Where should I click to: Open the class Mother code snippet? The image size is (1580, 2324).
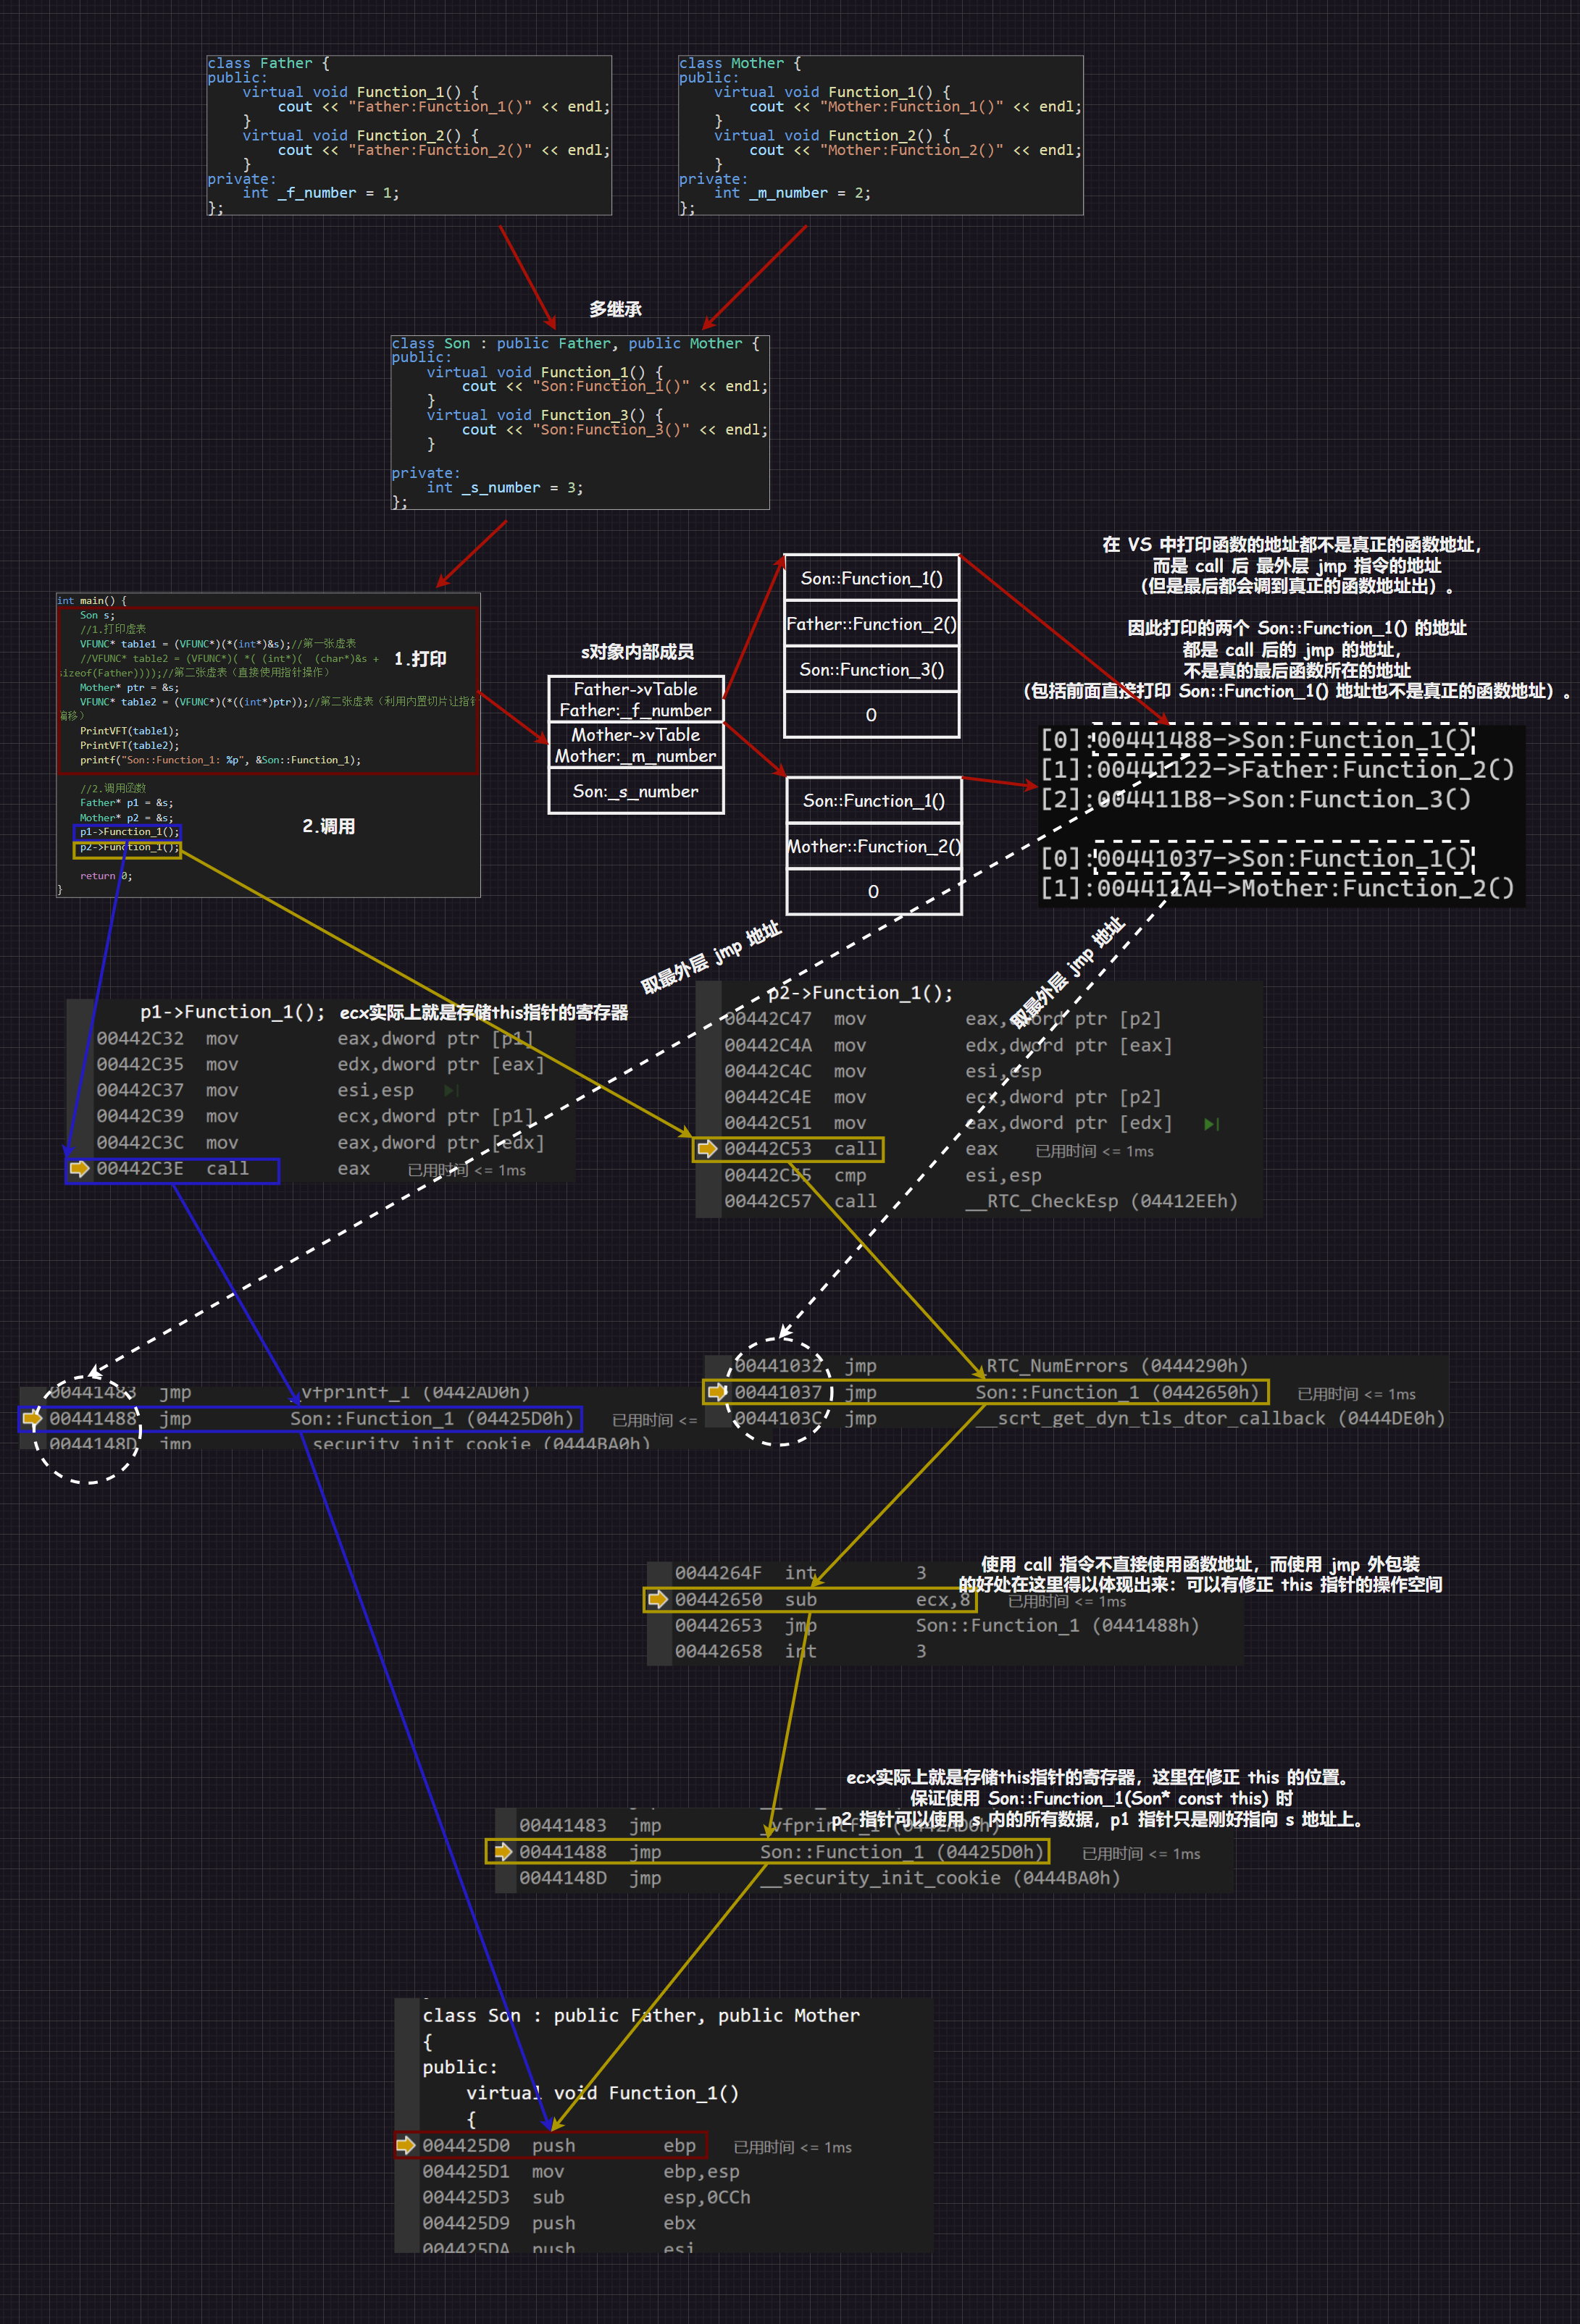(880, 135)
